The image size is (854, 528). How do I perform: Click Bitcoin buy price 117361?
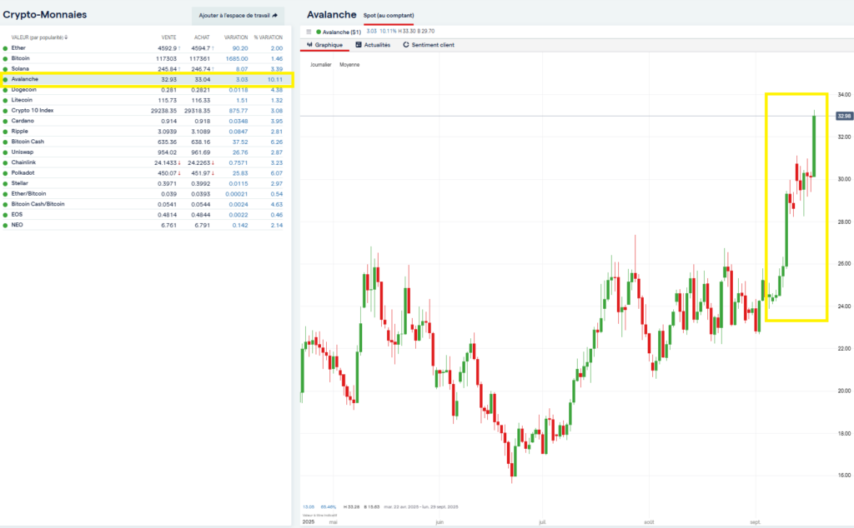coord(200,59)
